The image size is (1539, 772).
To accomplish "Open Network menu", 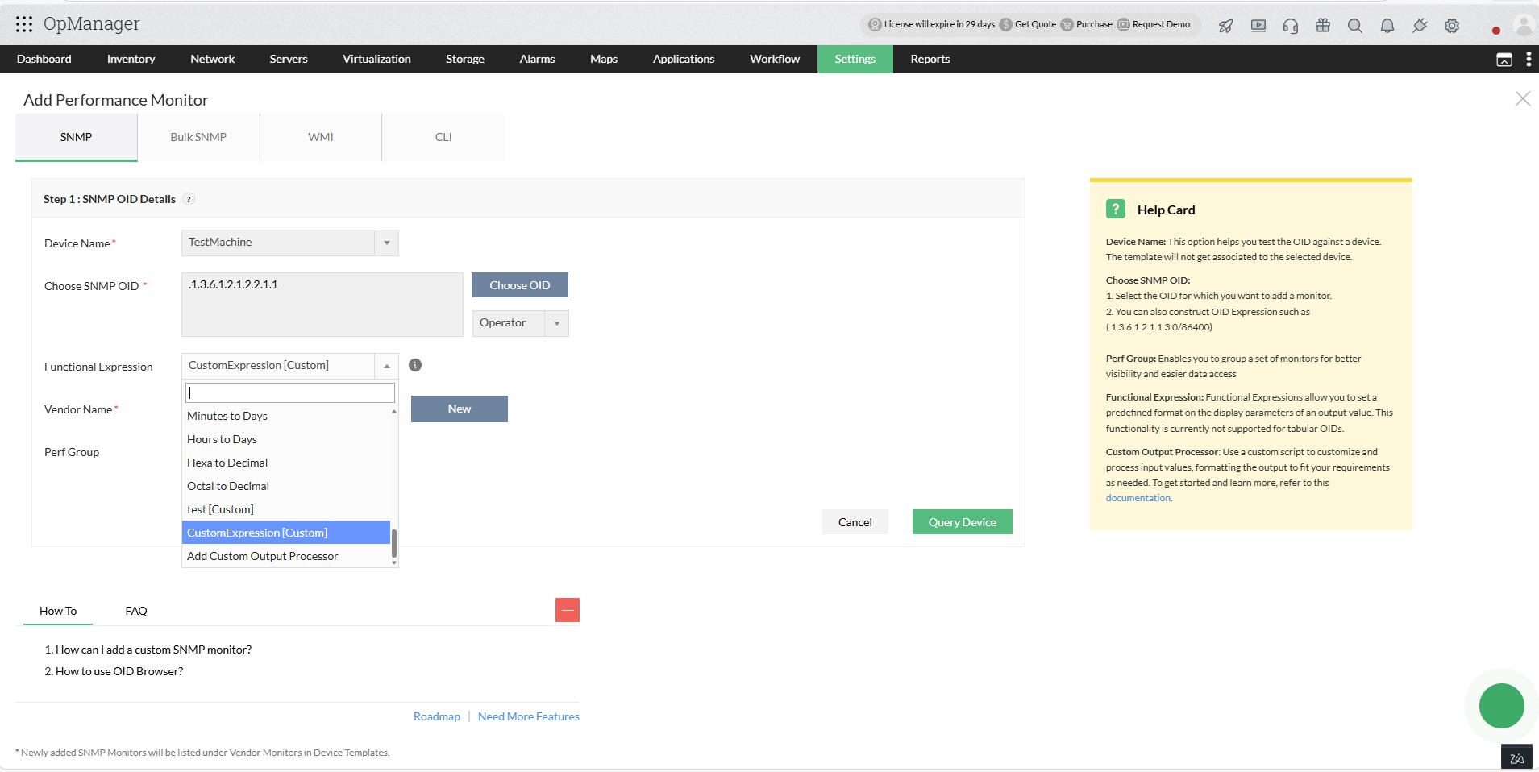I will tap(213, 59).
